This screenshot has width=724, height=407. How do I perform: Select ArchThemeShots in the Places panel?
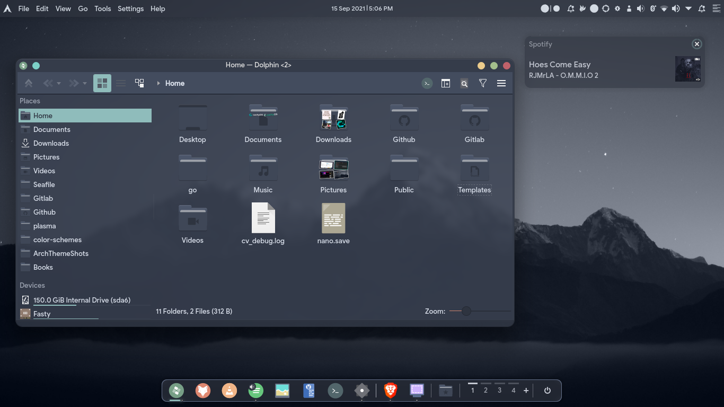[85, 253]
